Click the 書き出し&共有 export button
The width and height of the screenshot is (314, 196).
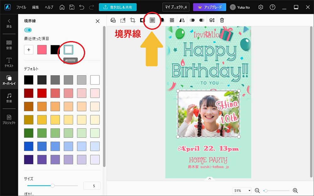coord(118,7)
